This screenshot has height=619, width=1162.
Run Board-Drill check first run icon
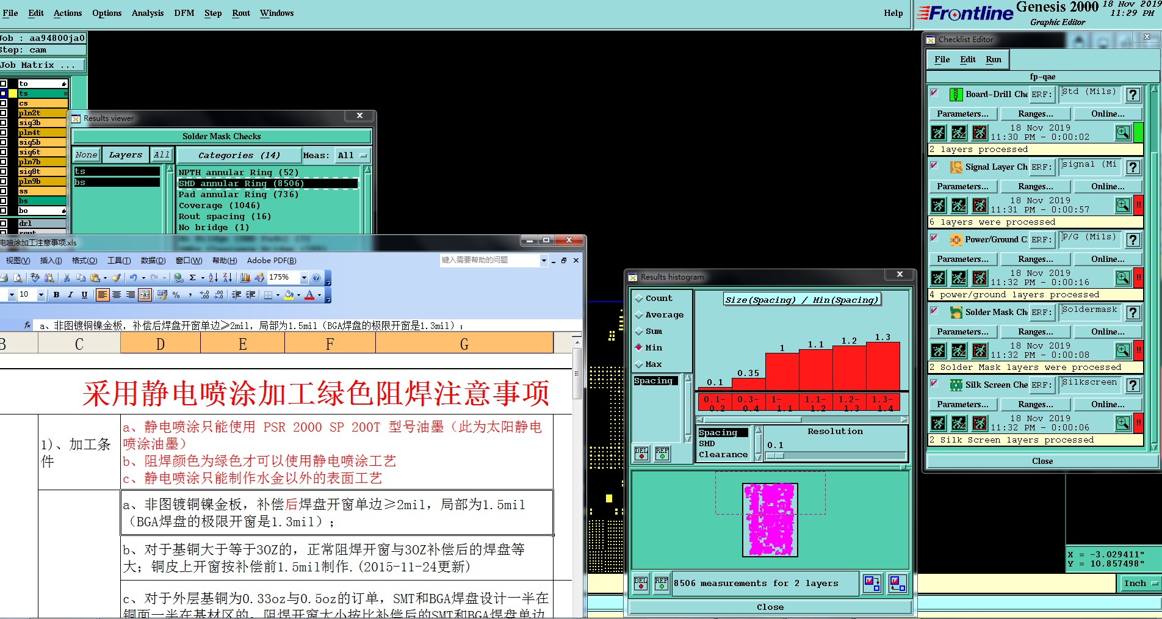[x=939, y=132]
